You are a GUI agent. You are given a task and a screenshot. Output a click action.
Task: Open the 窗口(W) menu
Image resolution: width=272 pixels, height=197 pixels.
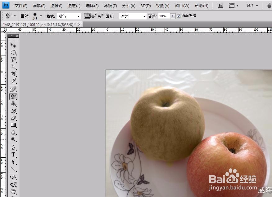tap(182, 6)
